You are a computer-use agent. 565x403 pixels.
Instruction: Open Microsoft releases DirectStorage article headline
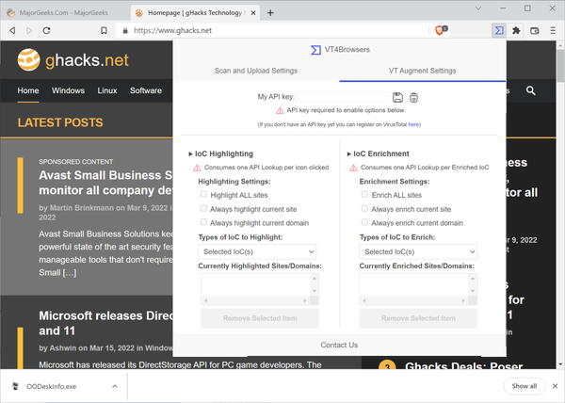point(106,323)
